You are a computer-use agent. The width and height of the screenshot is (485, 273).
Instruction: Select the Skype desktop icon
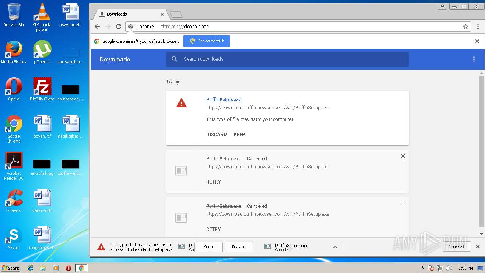click(14, 238)
